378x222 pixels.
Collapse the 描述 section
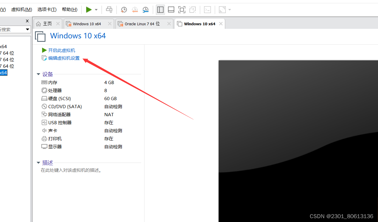(x=38, y=163)
